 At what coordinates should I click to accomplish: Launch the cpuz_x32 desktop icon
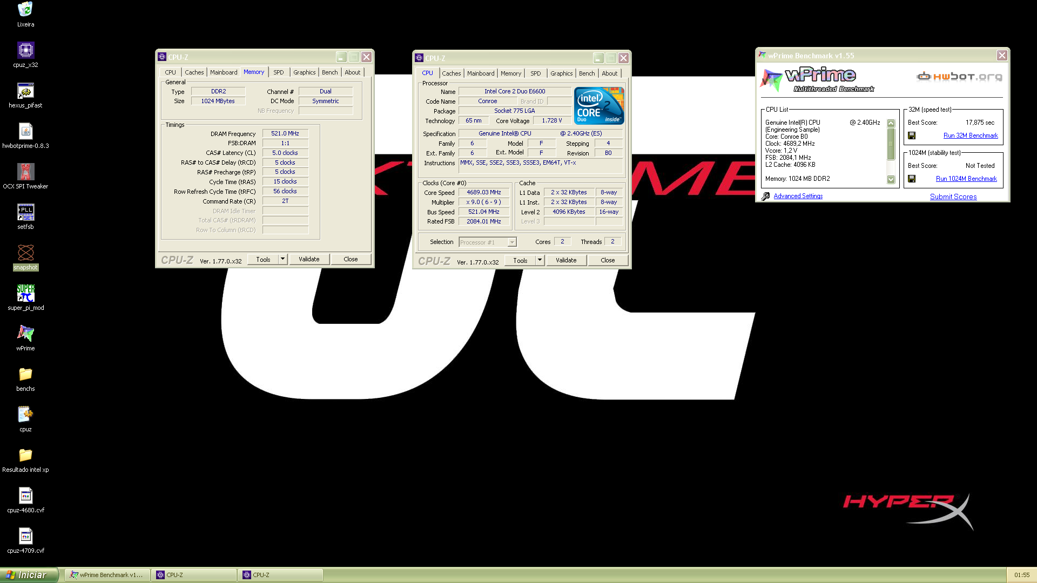25,50
